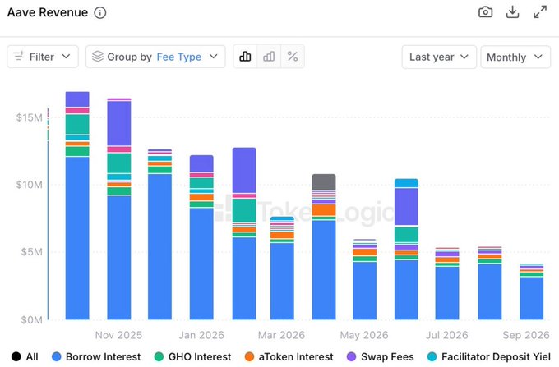Select the stacked bar chart view
The height and width of the screenshot is (367, 559).
[x=245, y=57]
